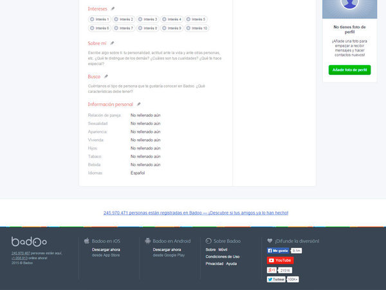
Task: Click the pencil icon next to Sobre mí
Action: click(x=112, y=43)
